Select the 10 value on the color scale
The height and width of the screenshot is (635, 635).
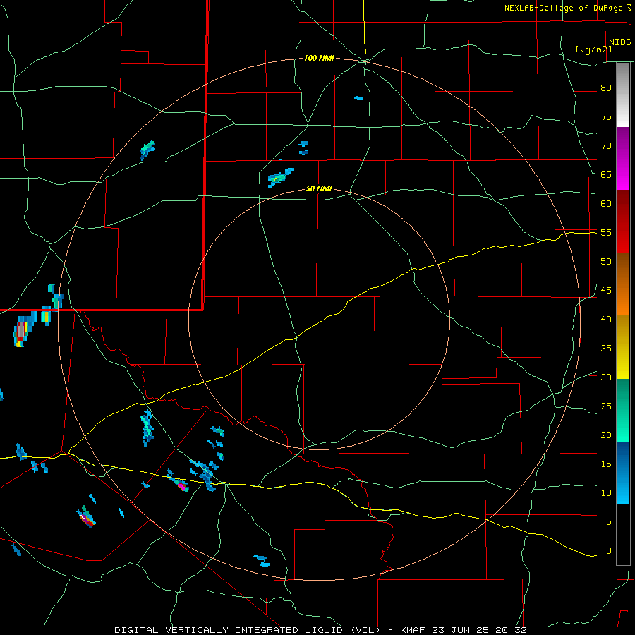(x=606, y=493)
